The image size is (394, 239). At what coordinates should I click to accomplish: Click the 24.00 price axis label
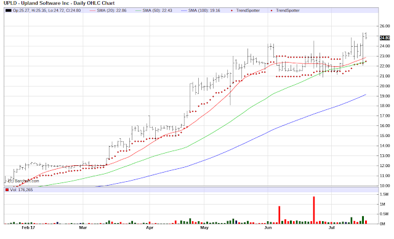(385, 46)
